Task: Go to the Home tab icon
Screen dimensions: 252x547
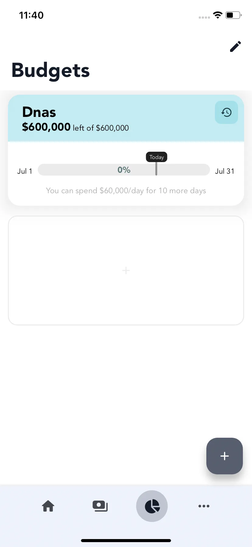Action: pyautogui.click(x=48, y=506)
